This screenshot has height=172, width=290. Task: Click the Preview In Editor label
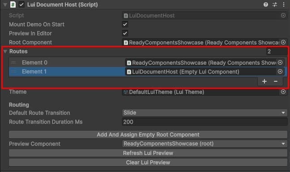[30, 34]
